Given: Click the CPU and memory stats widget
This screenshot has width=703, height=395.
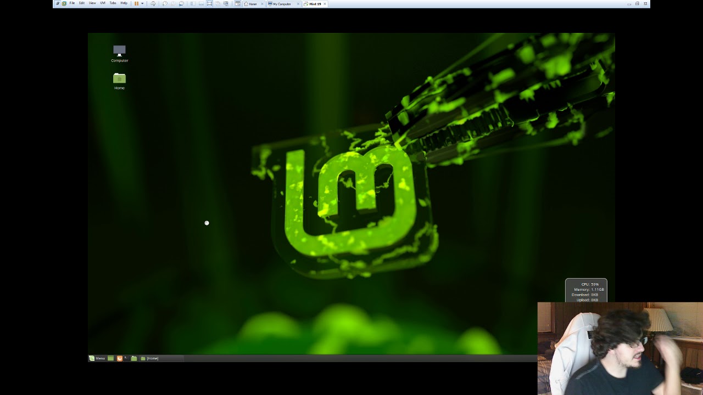Looking at the screenshot, I should [x=586, y=291].
